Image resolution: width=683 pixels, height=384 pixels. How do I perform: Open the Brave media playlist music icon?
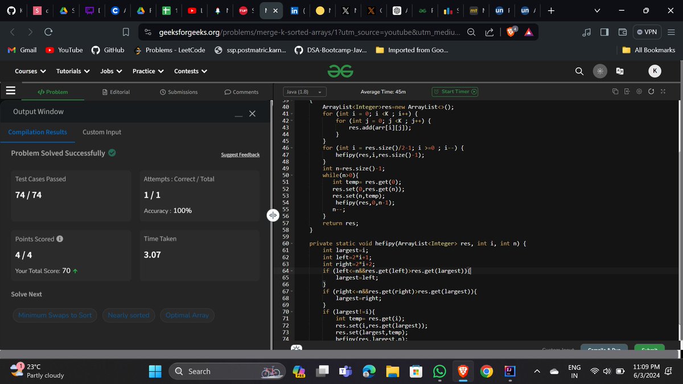587,32
